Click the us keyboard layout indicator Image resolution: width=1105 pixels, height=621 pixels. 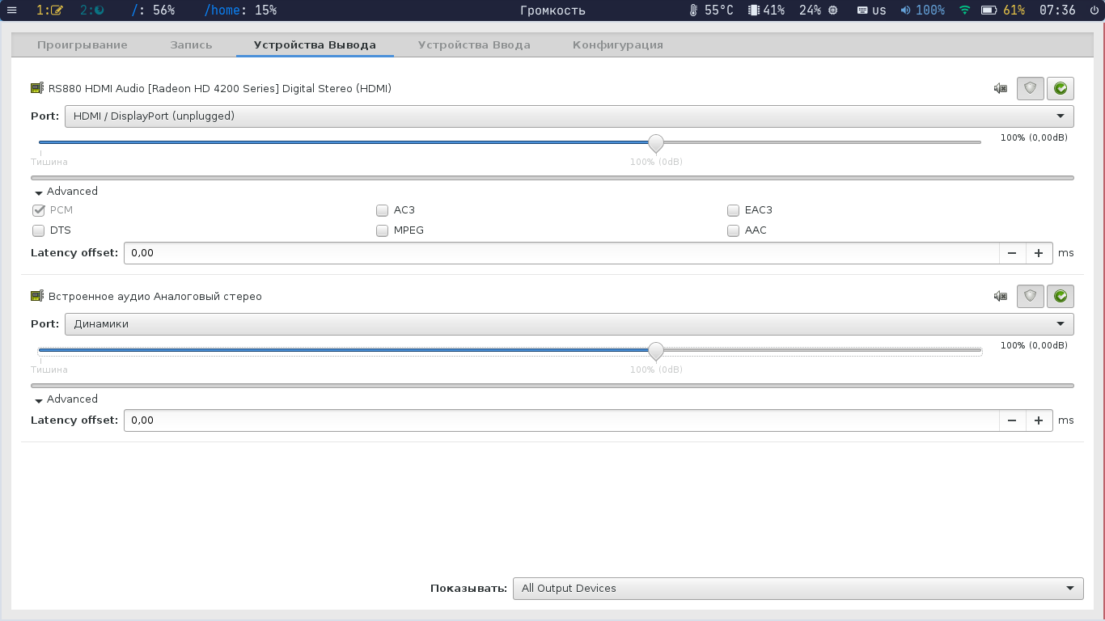click(x=871, y=11)
